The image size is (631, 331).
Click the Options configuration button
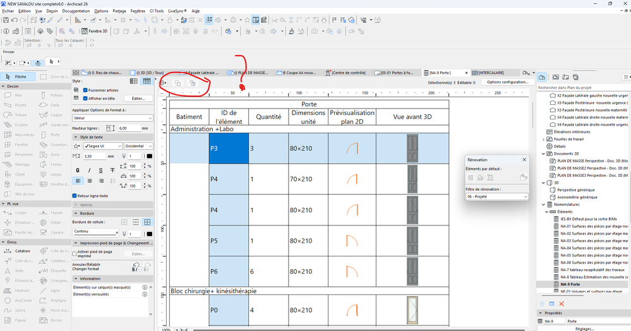[x=507, y=82]
